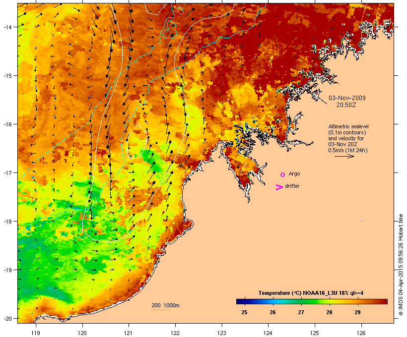Click the longitude axis label '121'
Screen dimensions: 407x337
(x=129, y=333)
